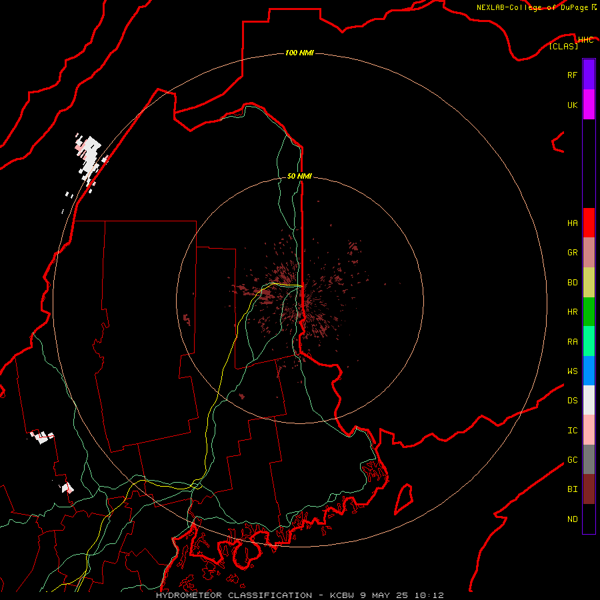Click the HR legend label
The height and width of the screenshot is (600, 600).
(572, 312)
